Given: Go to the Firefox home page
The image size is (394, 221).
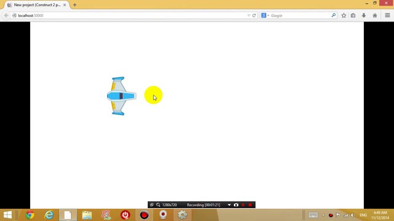Looking at the screenshot, I should 375,15.
